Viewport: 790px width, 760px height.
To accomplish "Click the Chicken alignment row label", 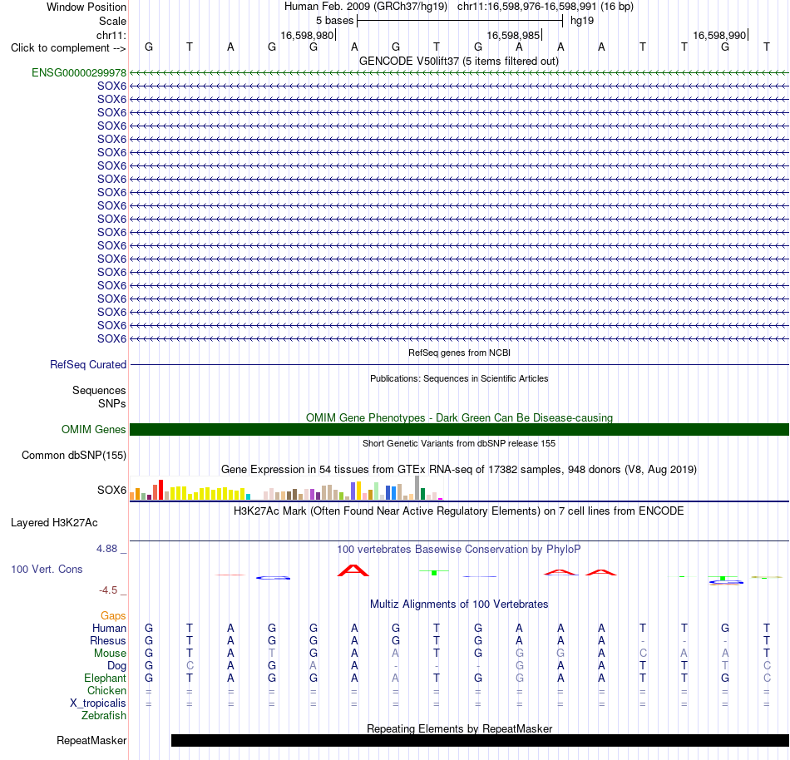I will [x=106, y=690].
